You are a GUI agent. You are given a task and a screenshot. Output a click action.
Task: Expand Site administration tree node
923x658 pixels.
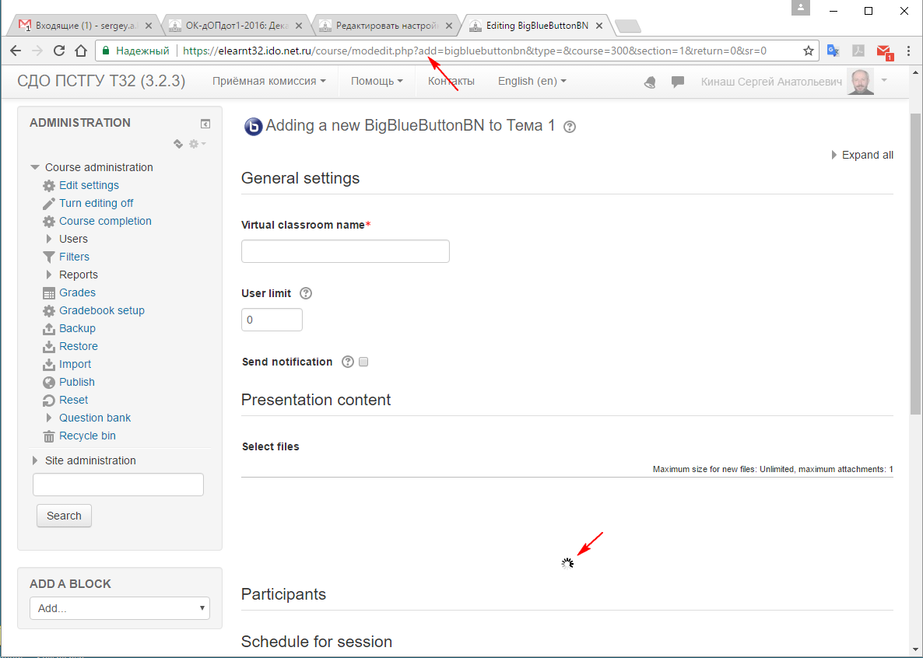pyautogui.click(x=35, y=461)
